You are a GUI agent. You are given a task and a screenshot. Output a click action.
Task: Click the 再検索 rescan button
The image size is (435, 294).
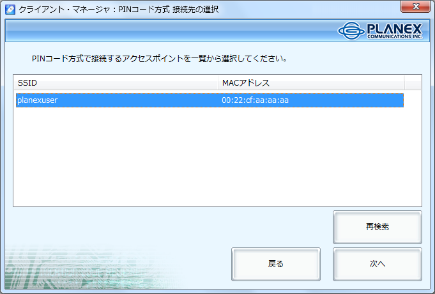point(378,227)
